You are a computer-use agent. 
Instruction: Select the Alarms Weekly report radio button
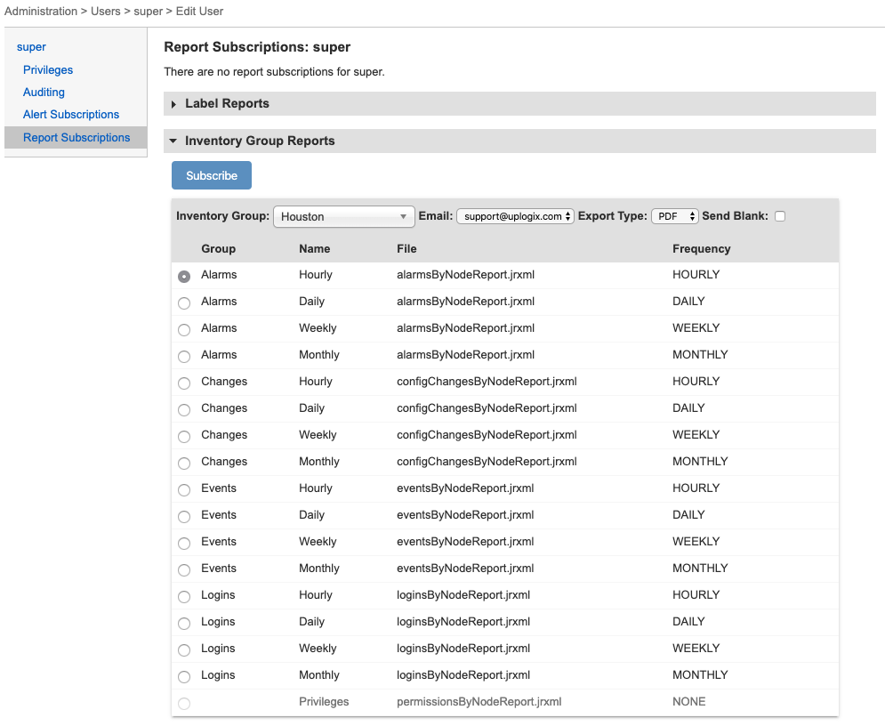(184, 329)
